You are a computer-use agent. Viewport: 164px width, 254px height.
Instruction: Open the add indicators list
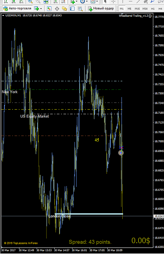click(72, 2)
